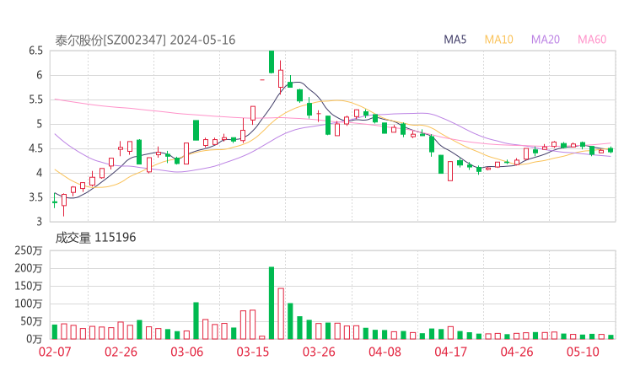624x371 pixels.
Task: Click the 02-26 date axis label
Action: pos(121,352)
